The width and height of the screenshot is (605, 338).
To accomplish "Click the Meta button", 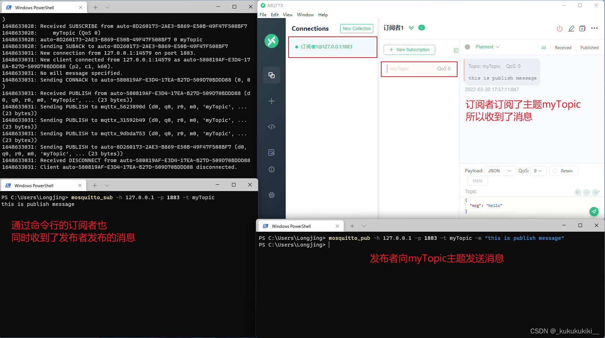I will click(477, 181).
